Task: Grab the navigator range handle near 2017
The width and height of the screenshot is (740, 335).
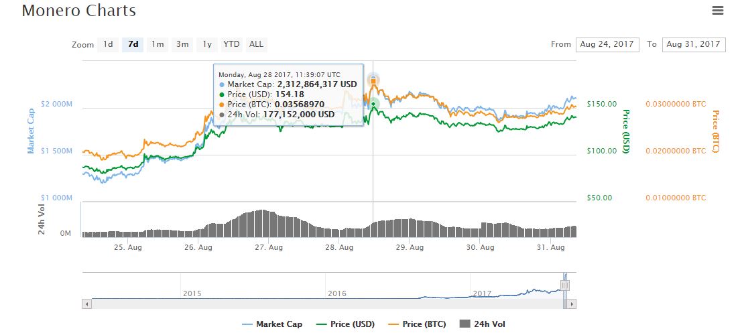Action: 565,285
